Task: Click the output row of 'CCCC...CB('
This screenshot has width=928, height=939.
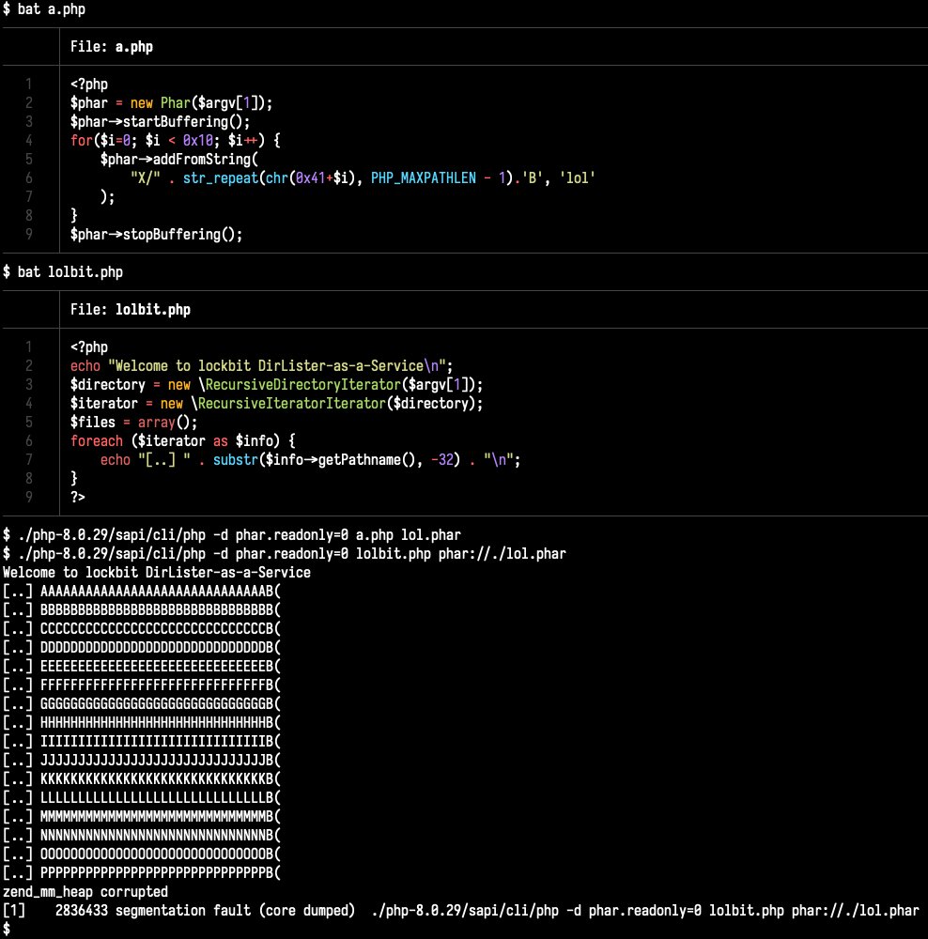Action: [x=142, y=629]
